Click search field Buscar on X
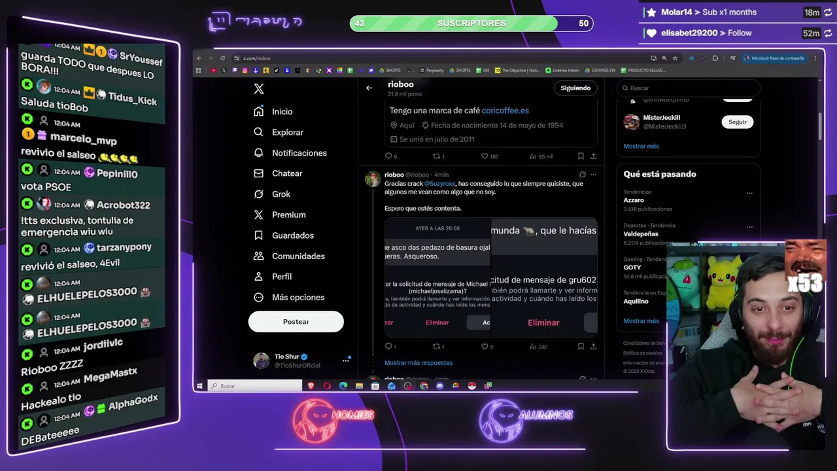This screenshot has width=837, height=471. point(689,88)
